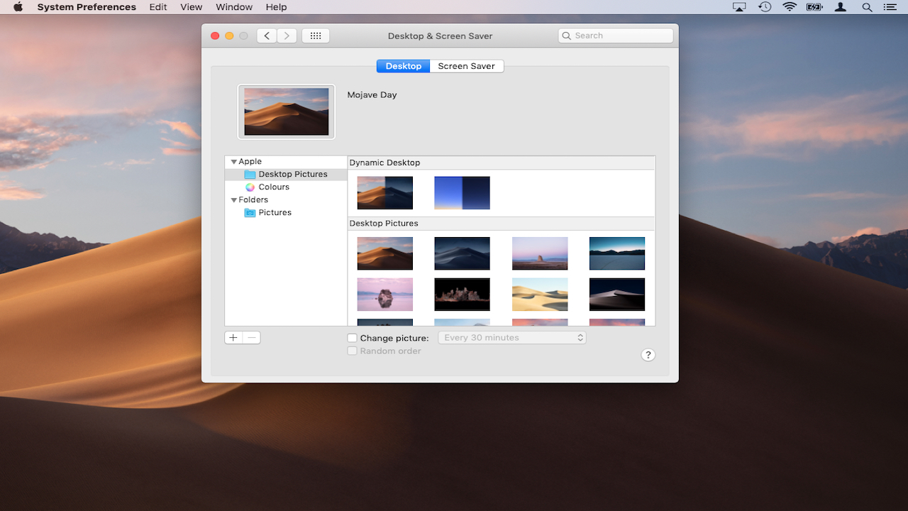
Task: Enable the Change picture checkbox
Action: 352,339
